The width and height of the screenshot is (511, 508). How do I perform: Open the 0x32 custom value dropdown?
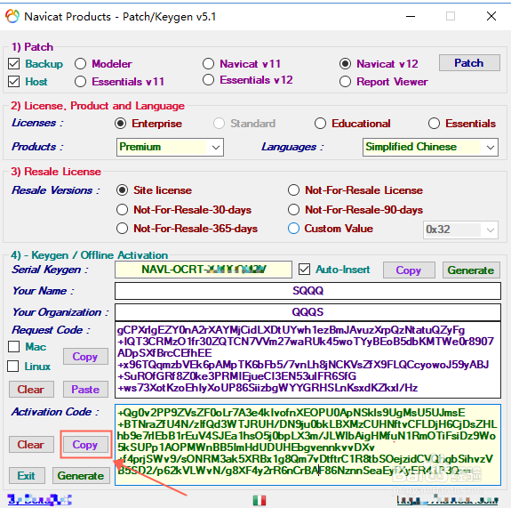(460, 230)
